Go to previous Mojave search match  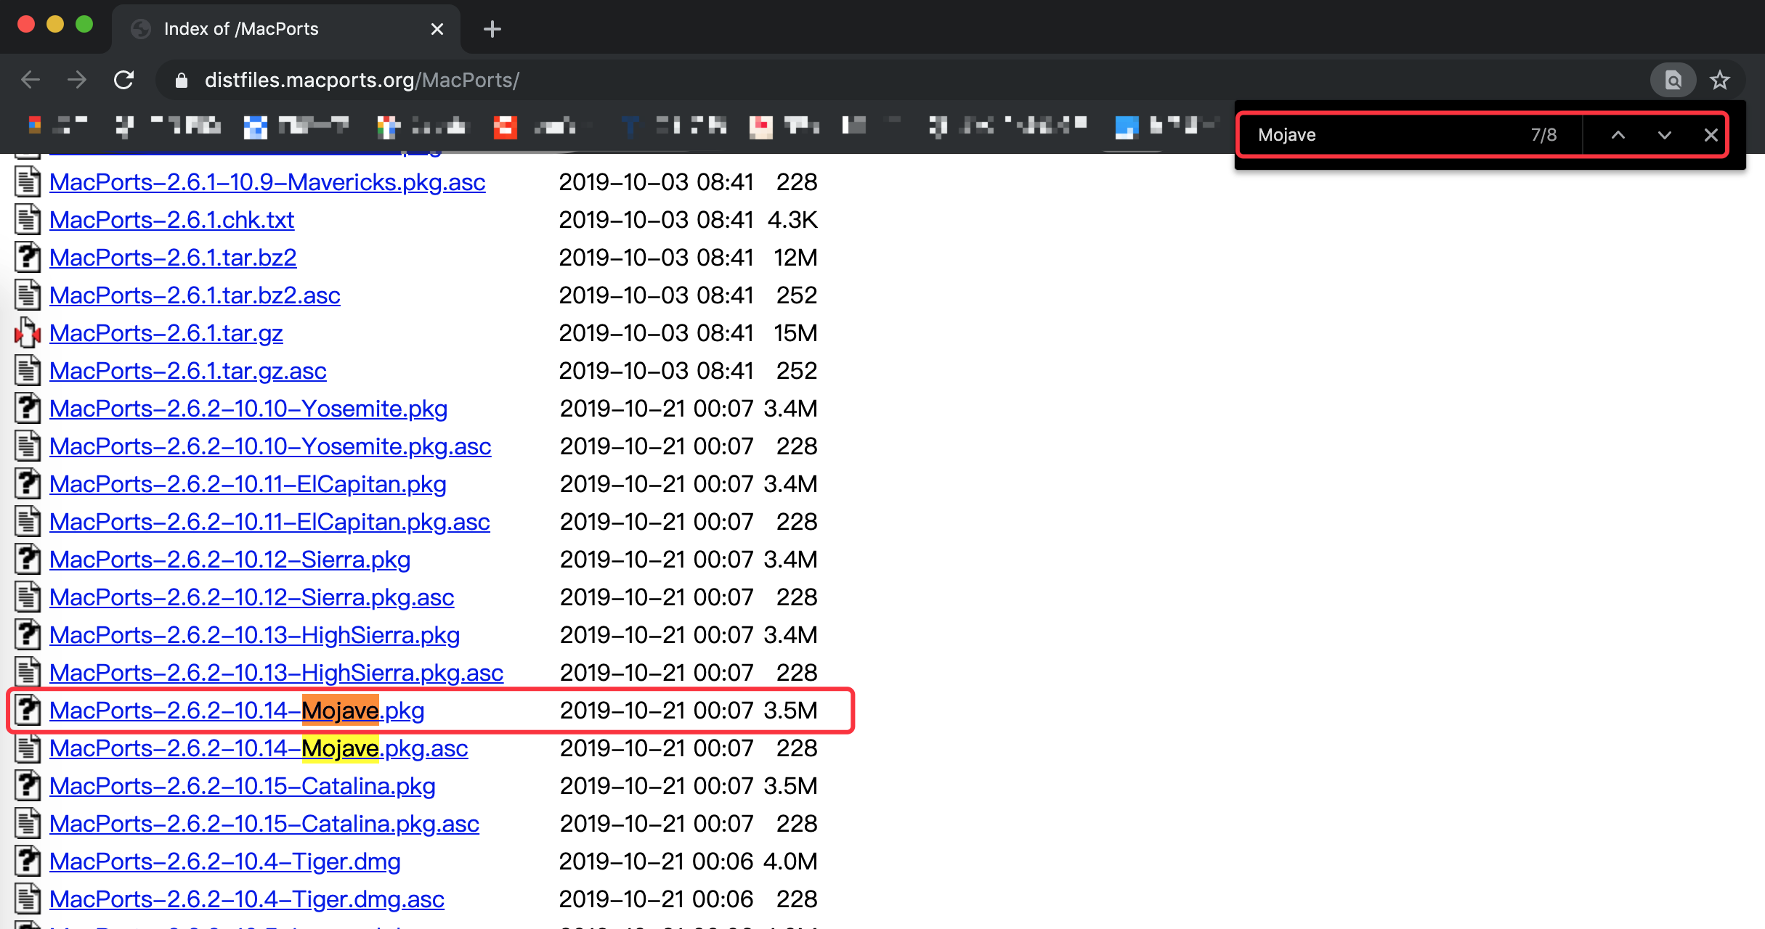click(x=1618, y=135)
